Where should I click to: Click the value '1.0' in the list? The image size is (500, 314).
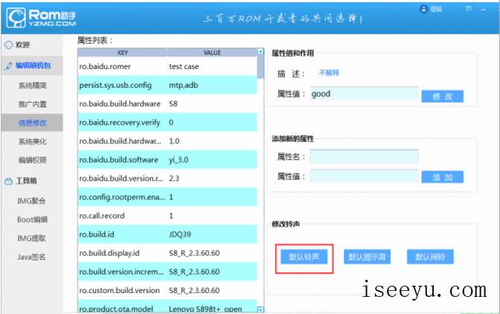pyautogui.click(x=174, y=141)
